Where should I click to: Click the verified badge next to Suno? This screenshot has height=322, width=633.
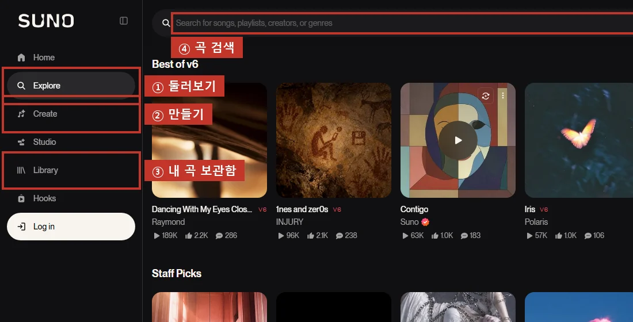pyautogui.click(x=425, y=222)
